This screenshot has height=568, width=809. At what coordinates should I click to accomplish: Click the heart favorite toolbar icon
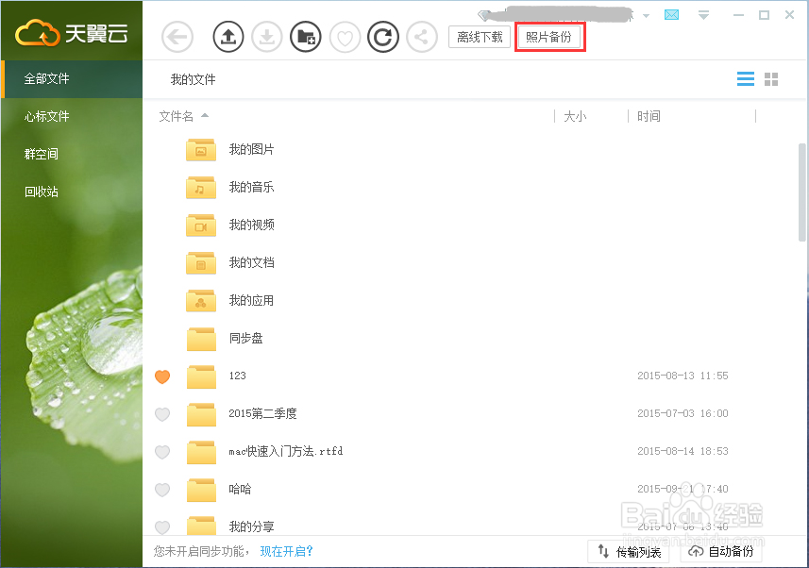[345, 37]
